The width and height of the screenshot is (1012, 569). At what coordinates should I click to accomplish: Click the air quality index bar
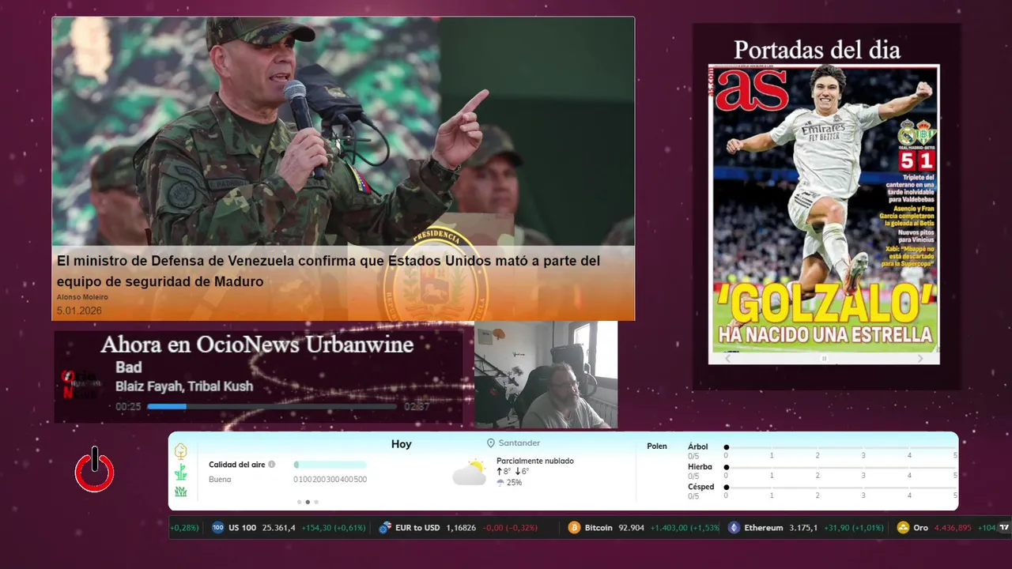click(330, 465)
